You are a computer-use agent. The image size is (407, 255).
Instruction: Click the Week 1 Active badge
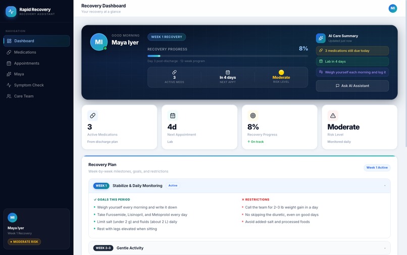pyautogui.click(x=377, y=167)
